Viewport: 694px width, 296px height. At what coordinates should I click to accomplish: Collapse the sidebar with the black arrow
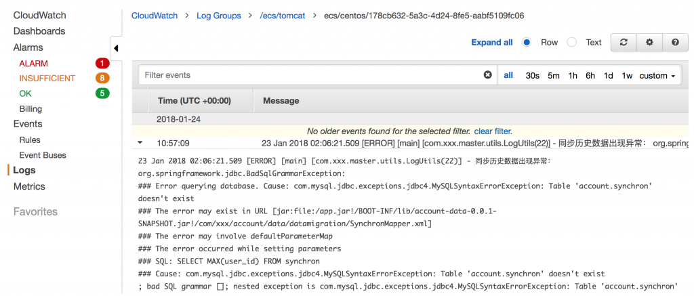[116, 48]
